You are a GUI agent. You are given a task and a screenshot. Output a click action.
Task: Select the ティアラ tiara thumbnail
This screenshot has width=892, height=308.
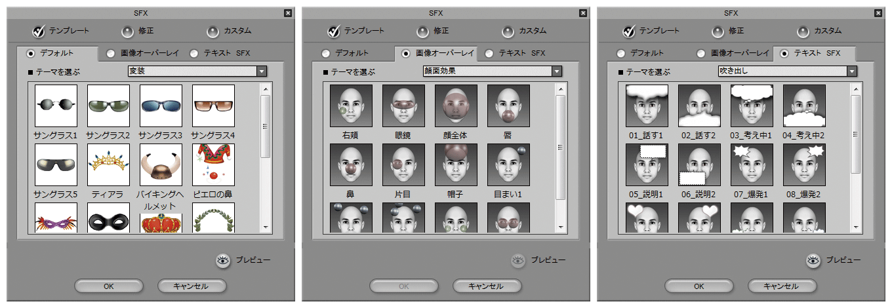pyautogui.click(x=108, y=165)
